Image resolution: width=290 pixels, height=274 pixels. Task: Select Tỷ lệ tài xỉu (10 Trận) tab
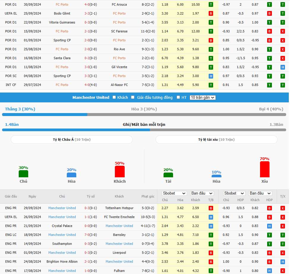pos(216,140)
